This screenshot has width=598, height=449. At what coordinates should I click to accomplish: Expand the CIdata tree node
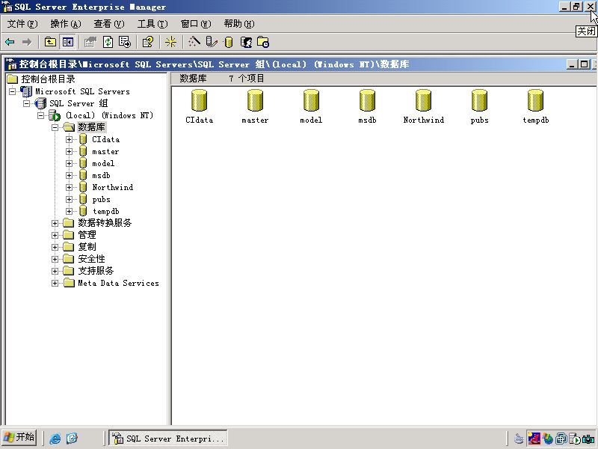(69, 140)
